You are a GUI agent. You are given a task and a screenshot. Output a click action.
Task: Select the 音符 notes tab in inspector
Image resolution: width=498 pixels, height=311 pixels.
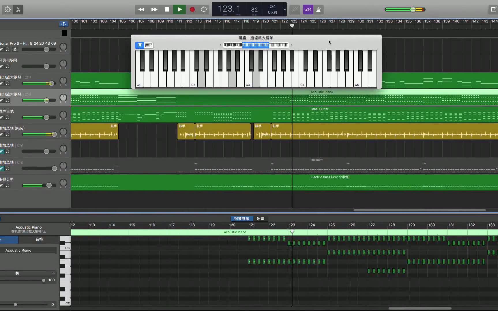point(39,239)
